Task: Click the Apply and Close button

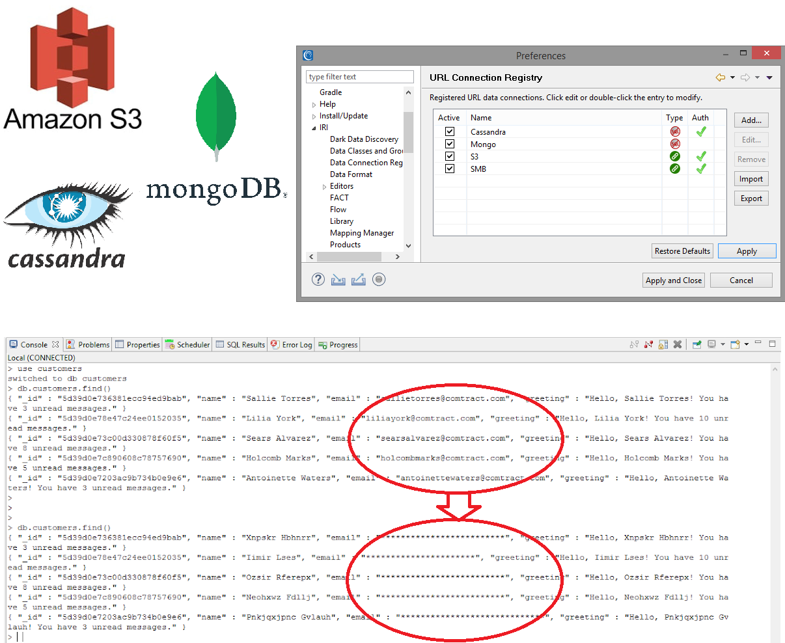Action: [674, 280]
